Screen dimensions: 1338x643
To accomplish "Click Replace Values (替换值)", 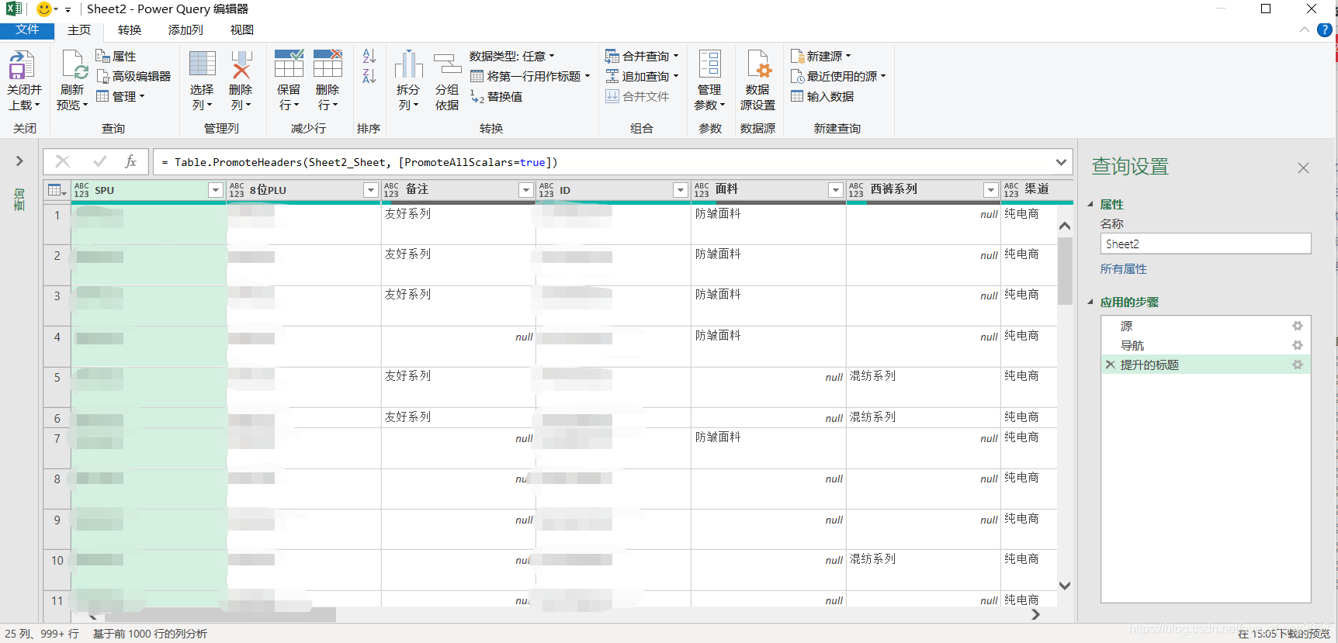I will (496, 96).
